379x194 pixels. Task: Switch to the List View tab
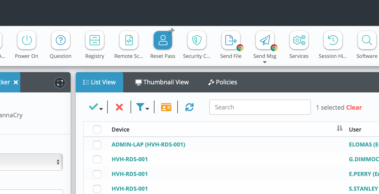(100, 82)
